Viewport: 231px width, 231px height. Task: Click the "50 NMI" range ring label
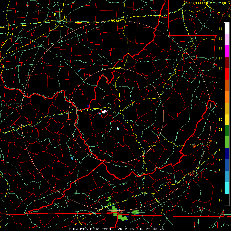[116, 68]
